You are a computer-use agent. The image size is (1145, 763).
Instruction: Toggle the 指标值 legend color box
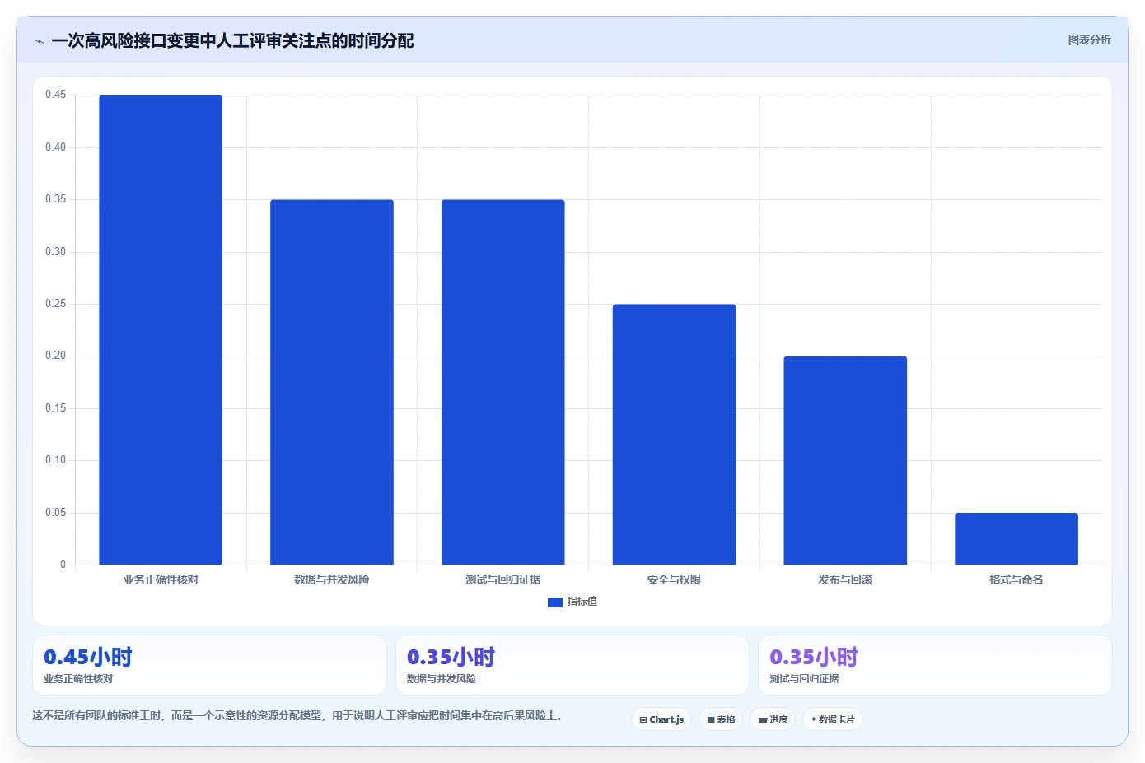pyautogui.click(x=555, y=602)
